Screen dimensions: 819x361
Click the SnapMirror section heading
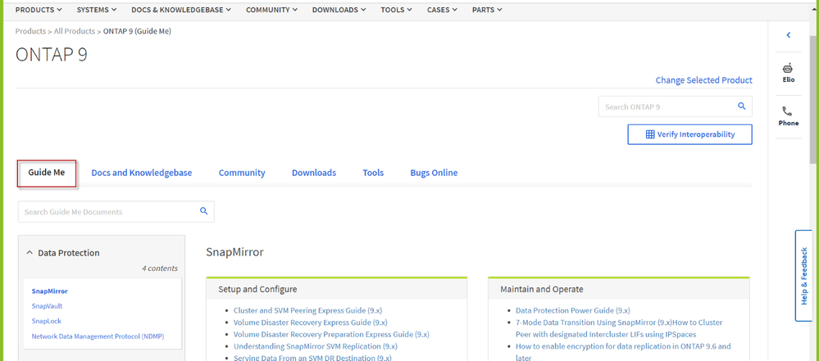tap(235, 252)
